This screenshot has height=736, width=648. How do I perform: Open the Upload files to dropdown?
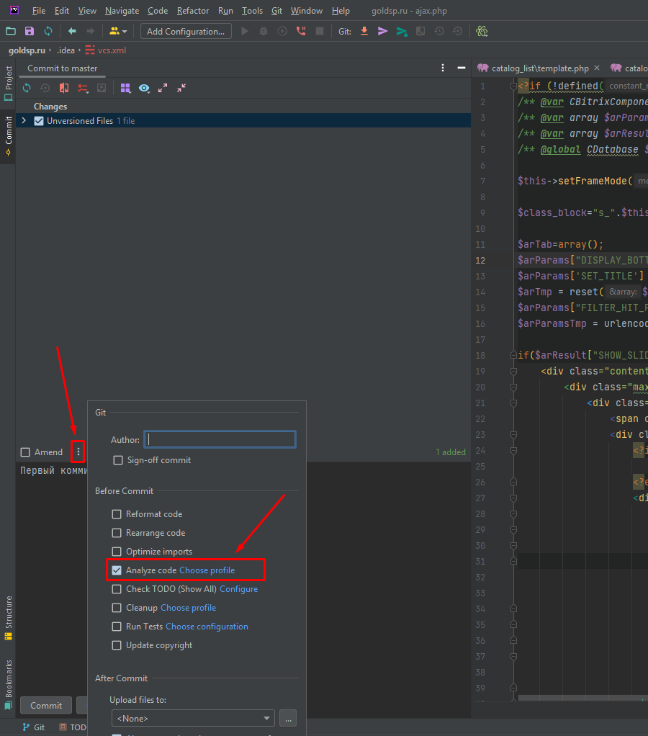[x=193, y=718]
